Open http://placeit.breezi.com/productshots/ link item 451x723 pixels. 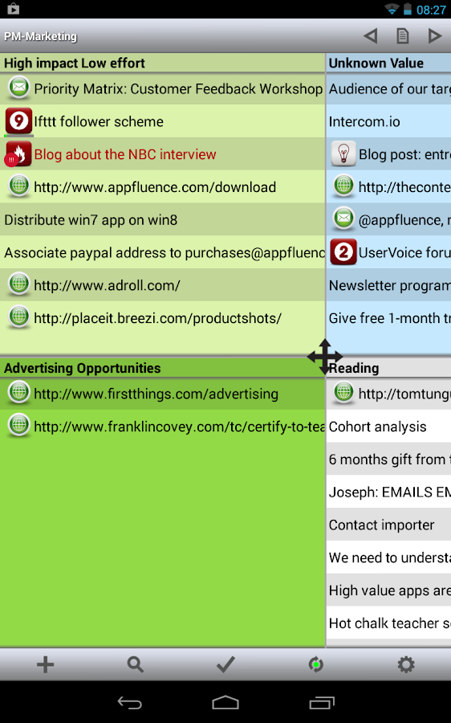[163, 317]
